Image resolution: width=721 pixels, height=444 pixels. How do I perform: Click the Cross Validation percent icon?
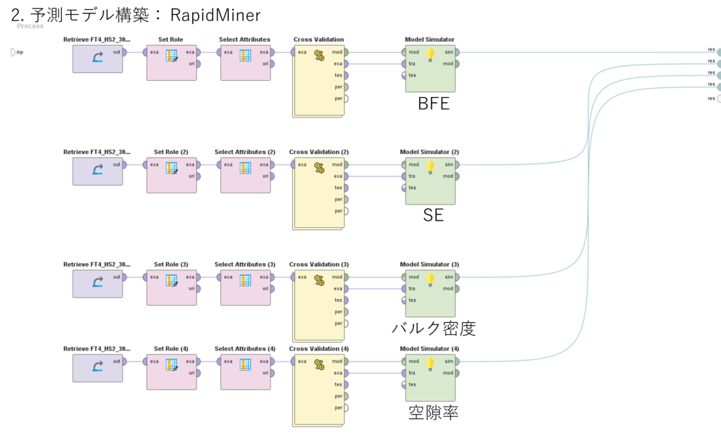319,56
